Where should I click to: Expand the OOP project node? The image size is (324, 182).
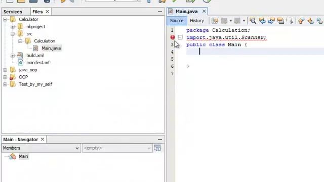(5, 77)
